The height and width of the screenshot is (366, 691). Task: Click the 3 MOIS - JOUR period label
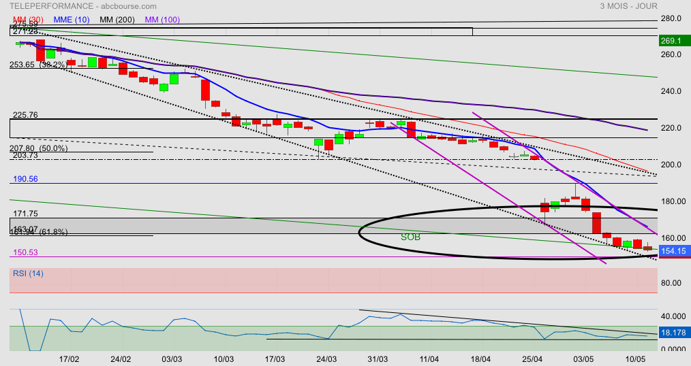point(628,6)
